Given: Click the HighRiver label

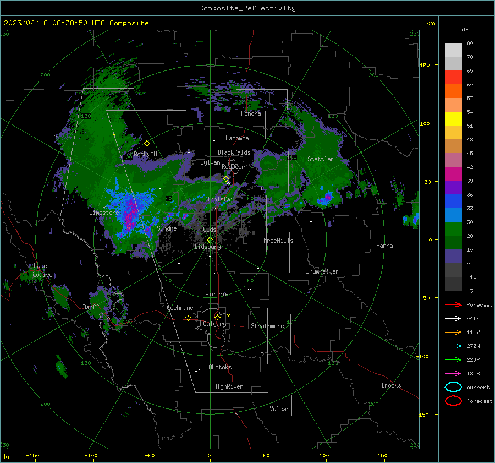Looking at the screenshot, I should click(228, 386).
